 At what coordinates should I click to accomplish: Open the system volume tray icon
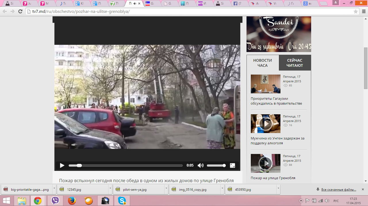[x=327, y=201]
